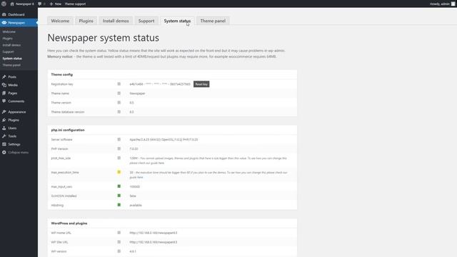
Task: Click the Newspaper system status heading
Action: [x=103, y=38]
